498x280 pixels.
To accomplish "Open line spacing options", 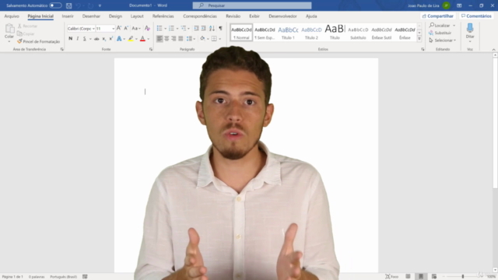I will (190, 38).
